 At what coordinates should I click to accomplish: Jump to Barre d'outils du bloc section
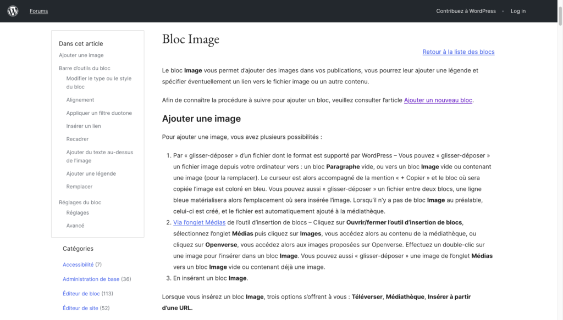pyautogui.click(x=84, y=68)
